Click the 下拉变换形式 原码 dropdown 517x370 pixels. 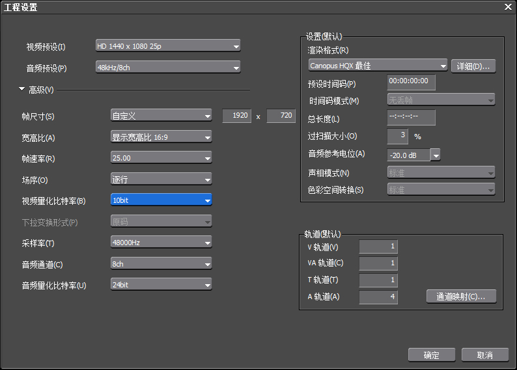tap(161, 221)
